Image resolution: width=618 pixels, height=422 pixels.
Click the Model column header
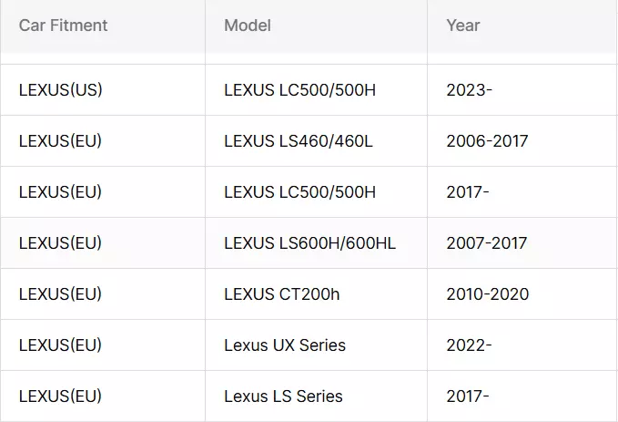point(248,26)
